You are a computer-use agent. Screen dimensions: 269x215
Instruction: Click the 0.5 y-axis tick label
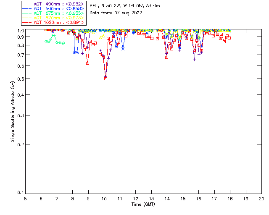21,79
